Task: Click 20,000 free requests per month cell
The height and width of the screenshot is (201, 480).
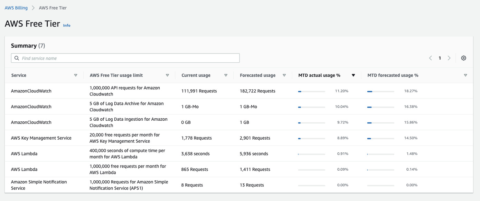Action: [x=124, y=138]
